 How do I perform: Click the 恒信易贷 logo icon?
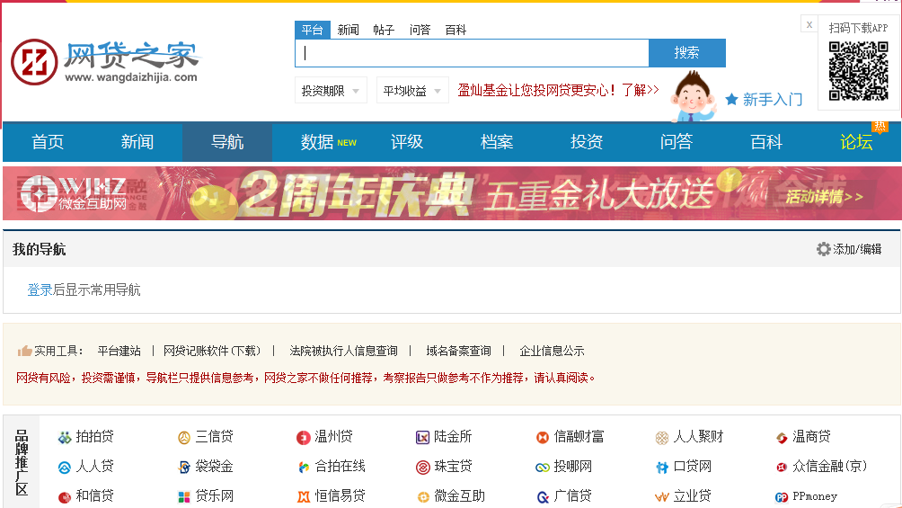coord(303,496)
